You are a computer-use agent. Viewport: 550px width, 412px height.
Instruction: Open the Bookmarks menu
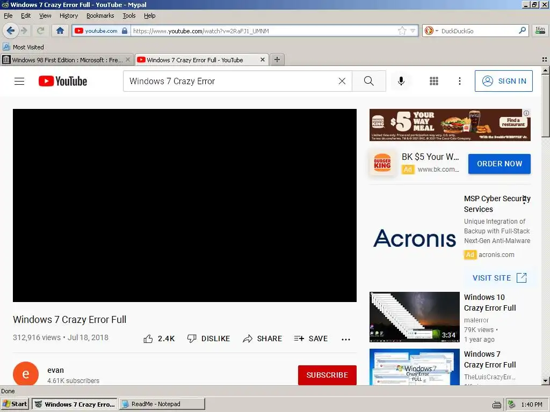(100, 16)
